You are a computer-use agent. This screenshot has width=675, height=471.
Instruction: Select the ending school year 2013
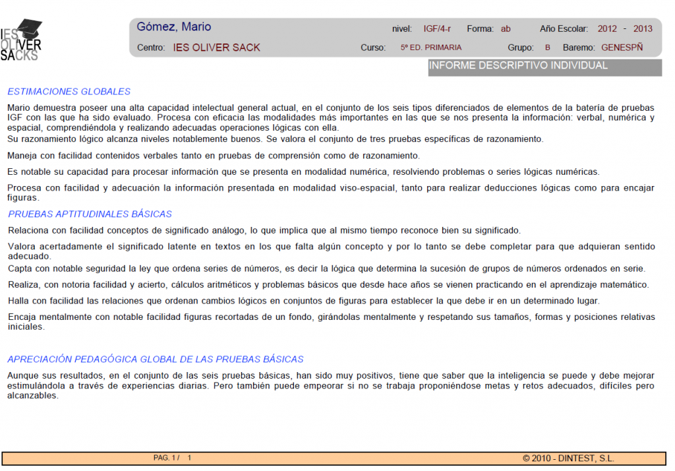pyautogui.click(x=643, y=29)
